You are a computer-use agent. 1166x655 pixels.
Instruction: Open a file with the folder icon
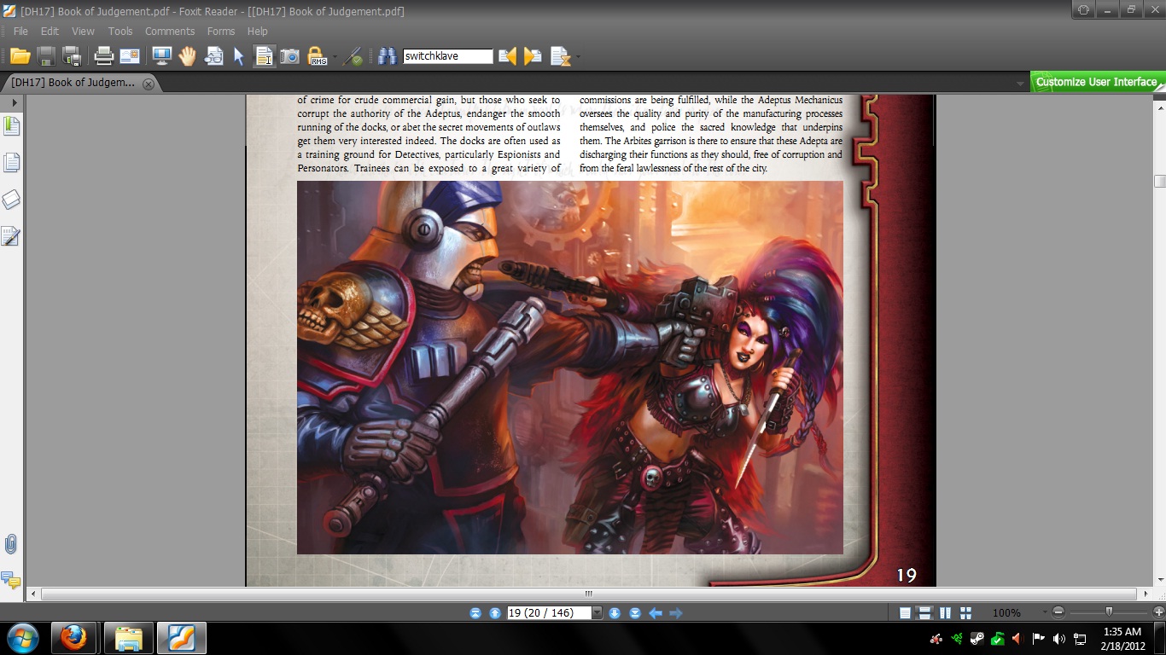point(20,56)
